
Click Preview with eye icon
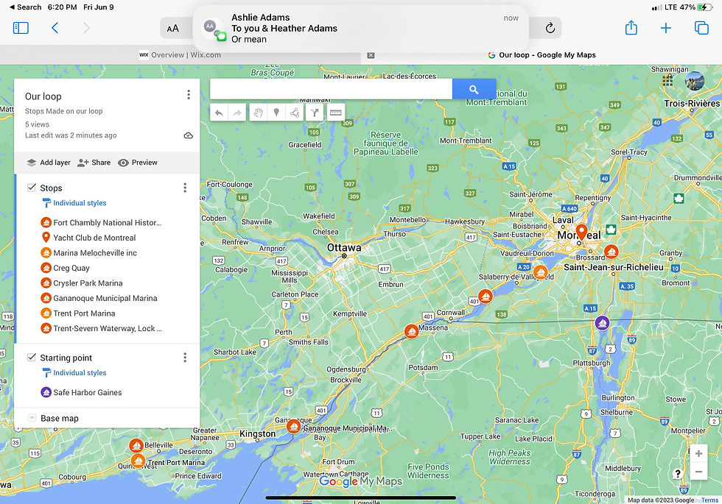click(138, 163)
